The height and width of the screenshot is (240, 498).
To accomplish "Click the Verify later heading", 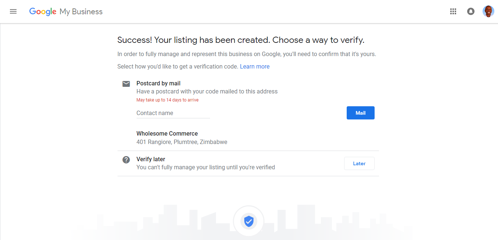I will click(151, 159).
